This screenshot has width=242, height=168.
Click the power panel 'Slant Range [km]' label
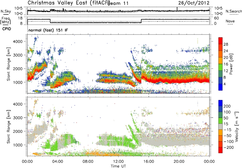(x=9, y=64)
